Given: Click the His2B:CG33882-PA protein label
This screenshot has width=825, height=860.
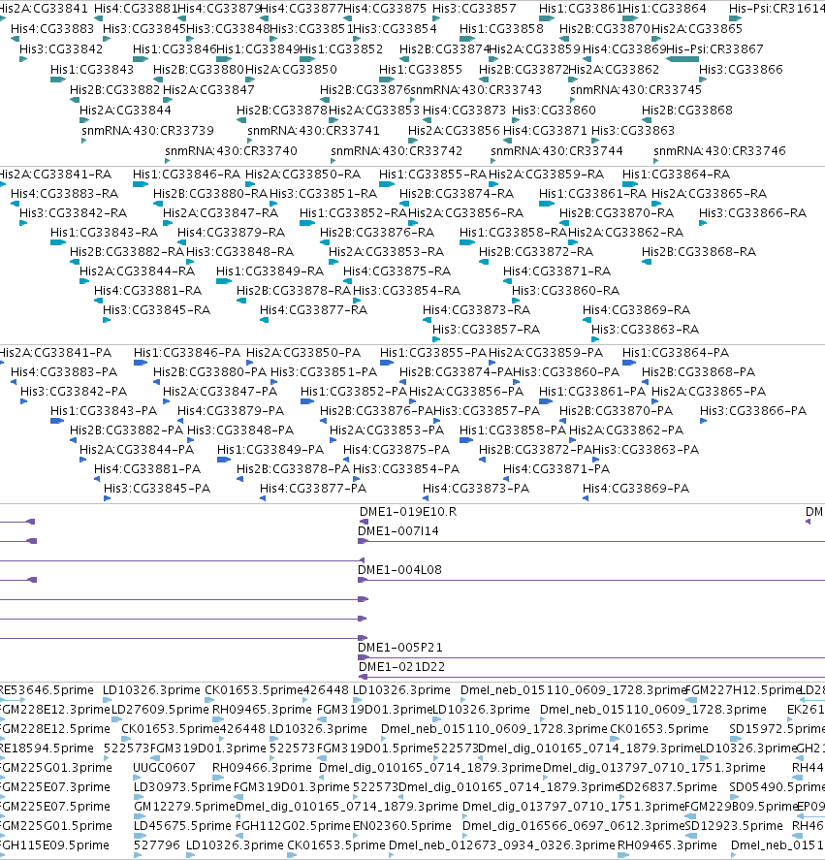Looking at the screenshot, I should [126, 430].
